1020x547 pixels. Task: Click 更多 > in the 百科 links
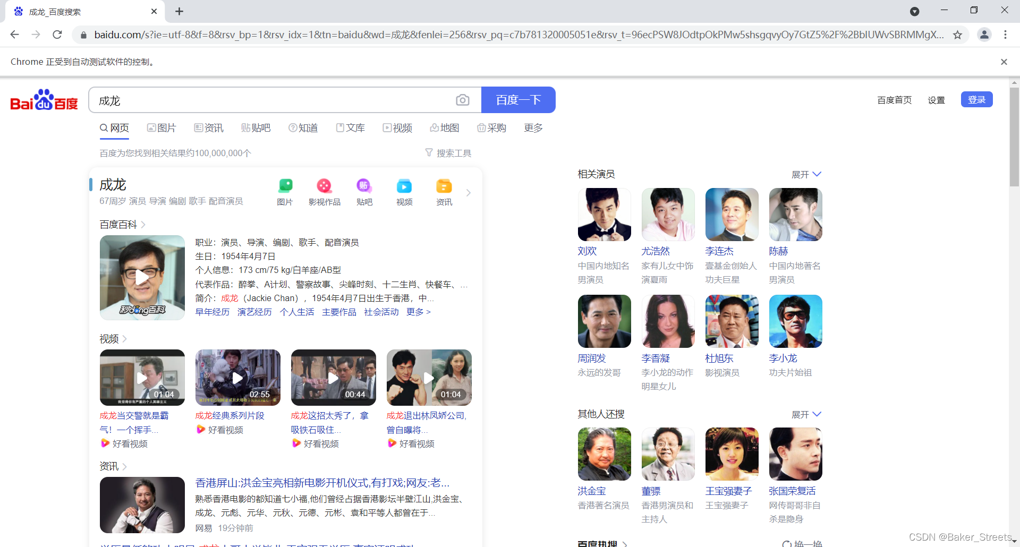pyautogui.click(x=419, y=312)
